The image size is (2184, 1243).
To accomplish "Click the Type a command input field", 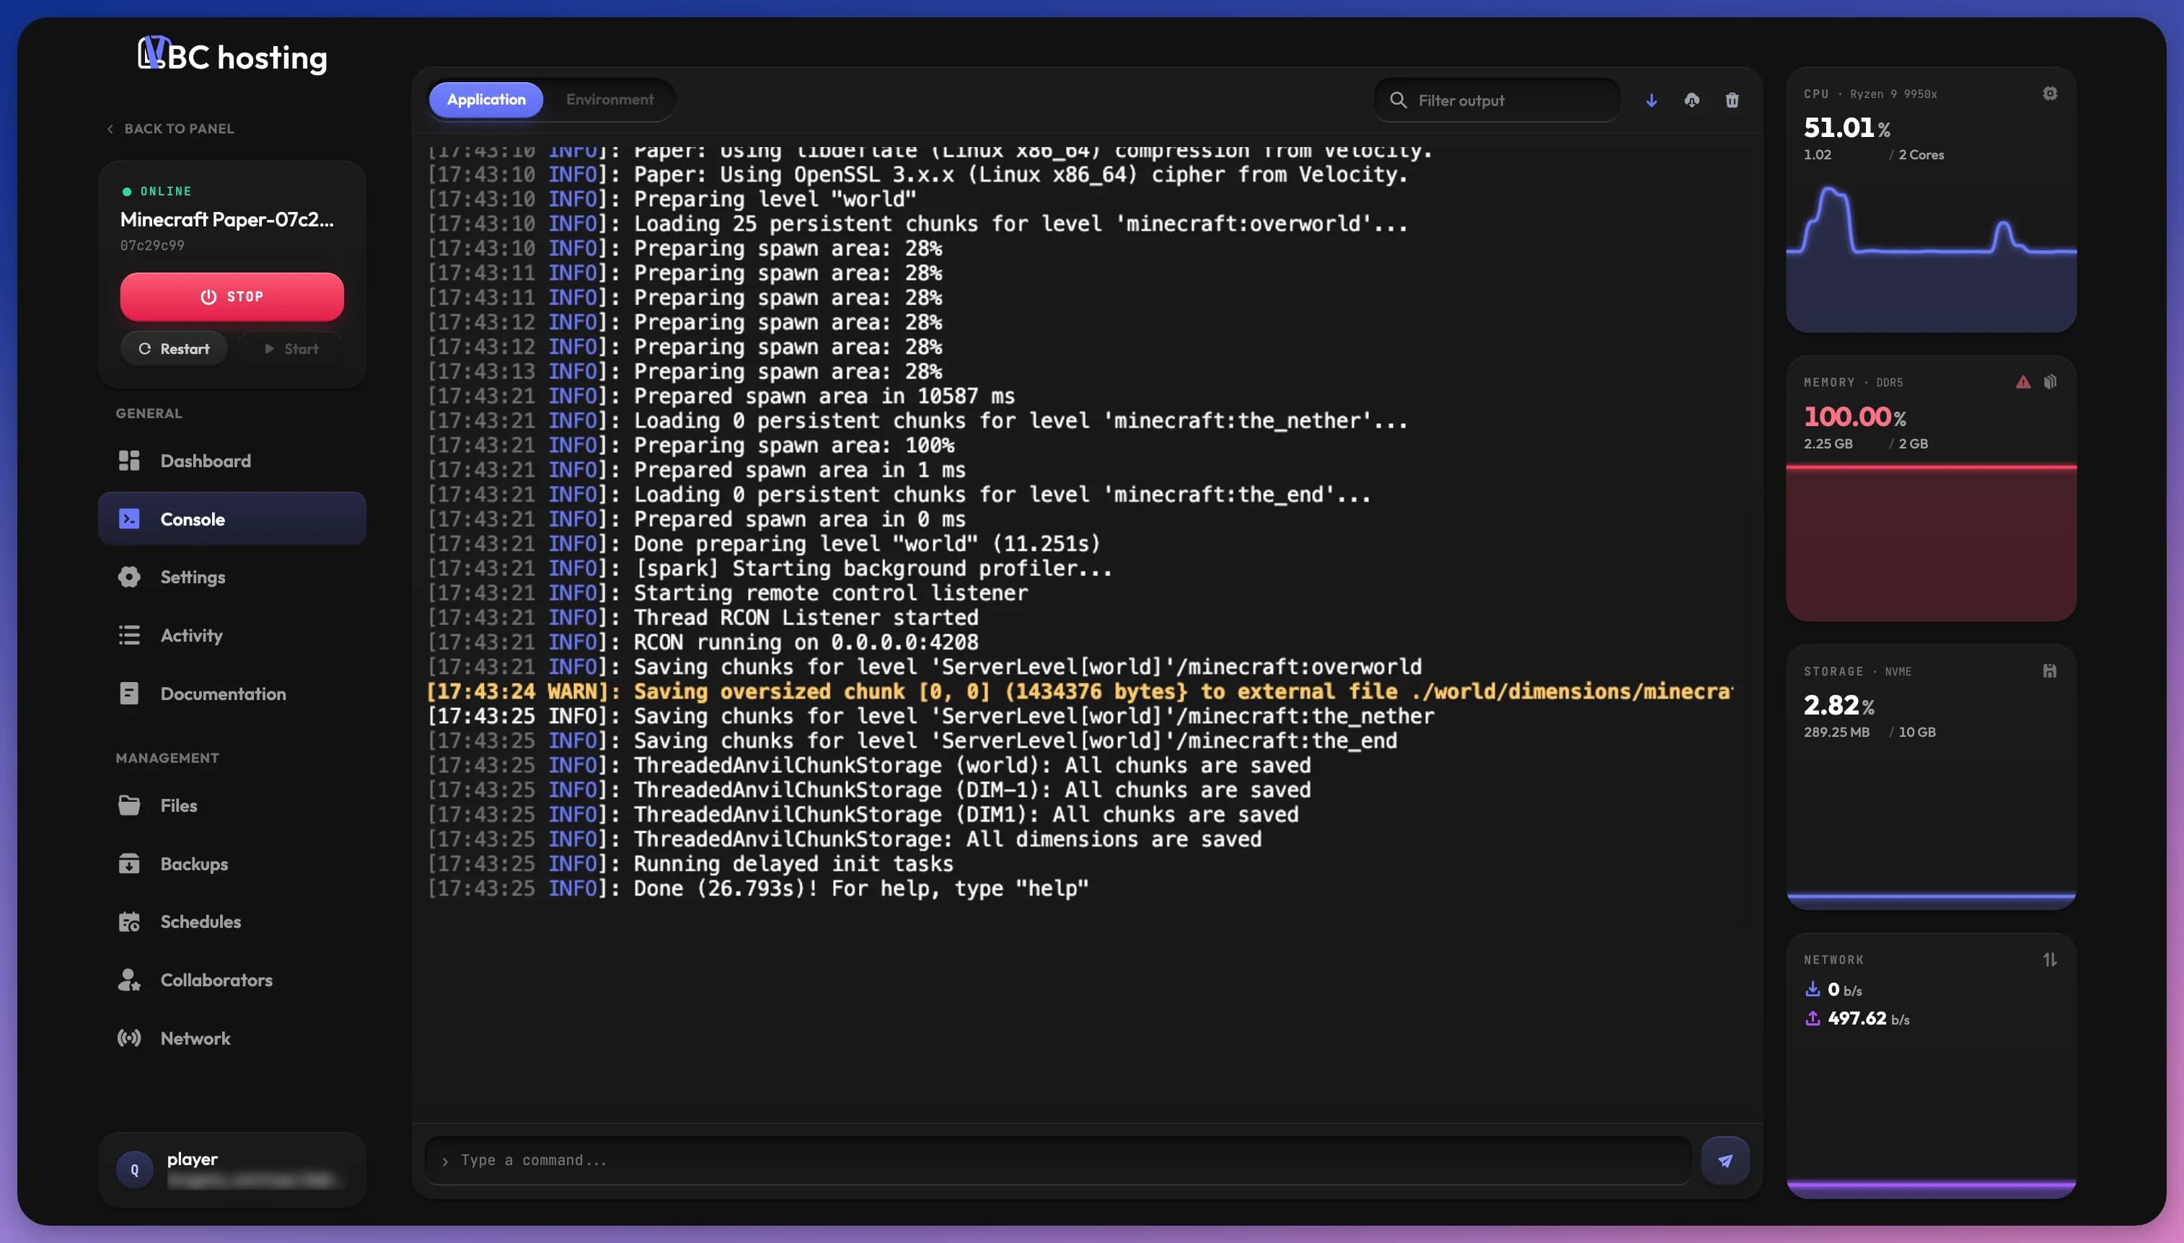I will (1058, 1160).
